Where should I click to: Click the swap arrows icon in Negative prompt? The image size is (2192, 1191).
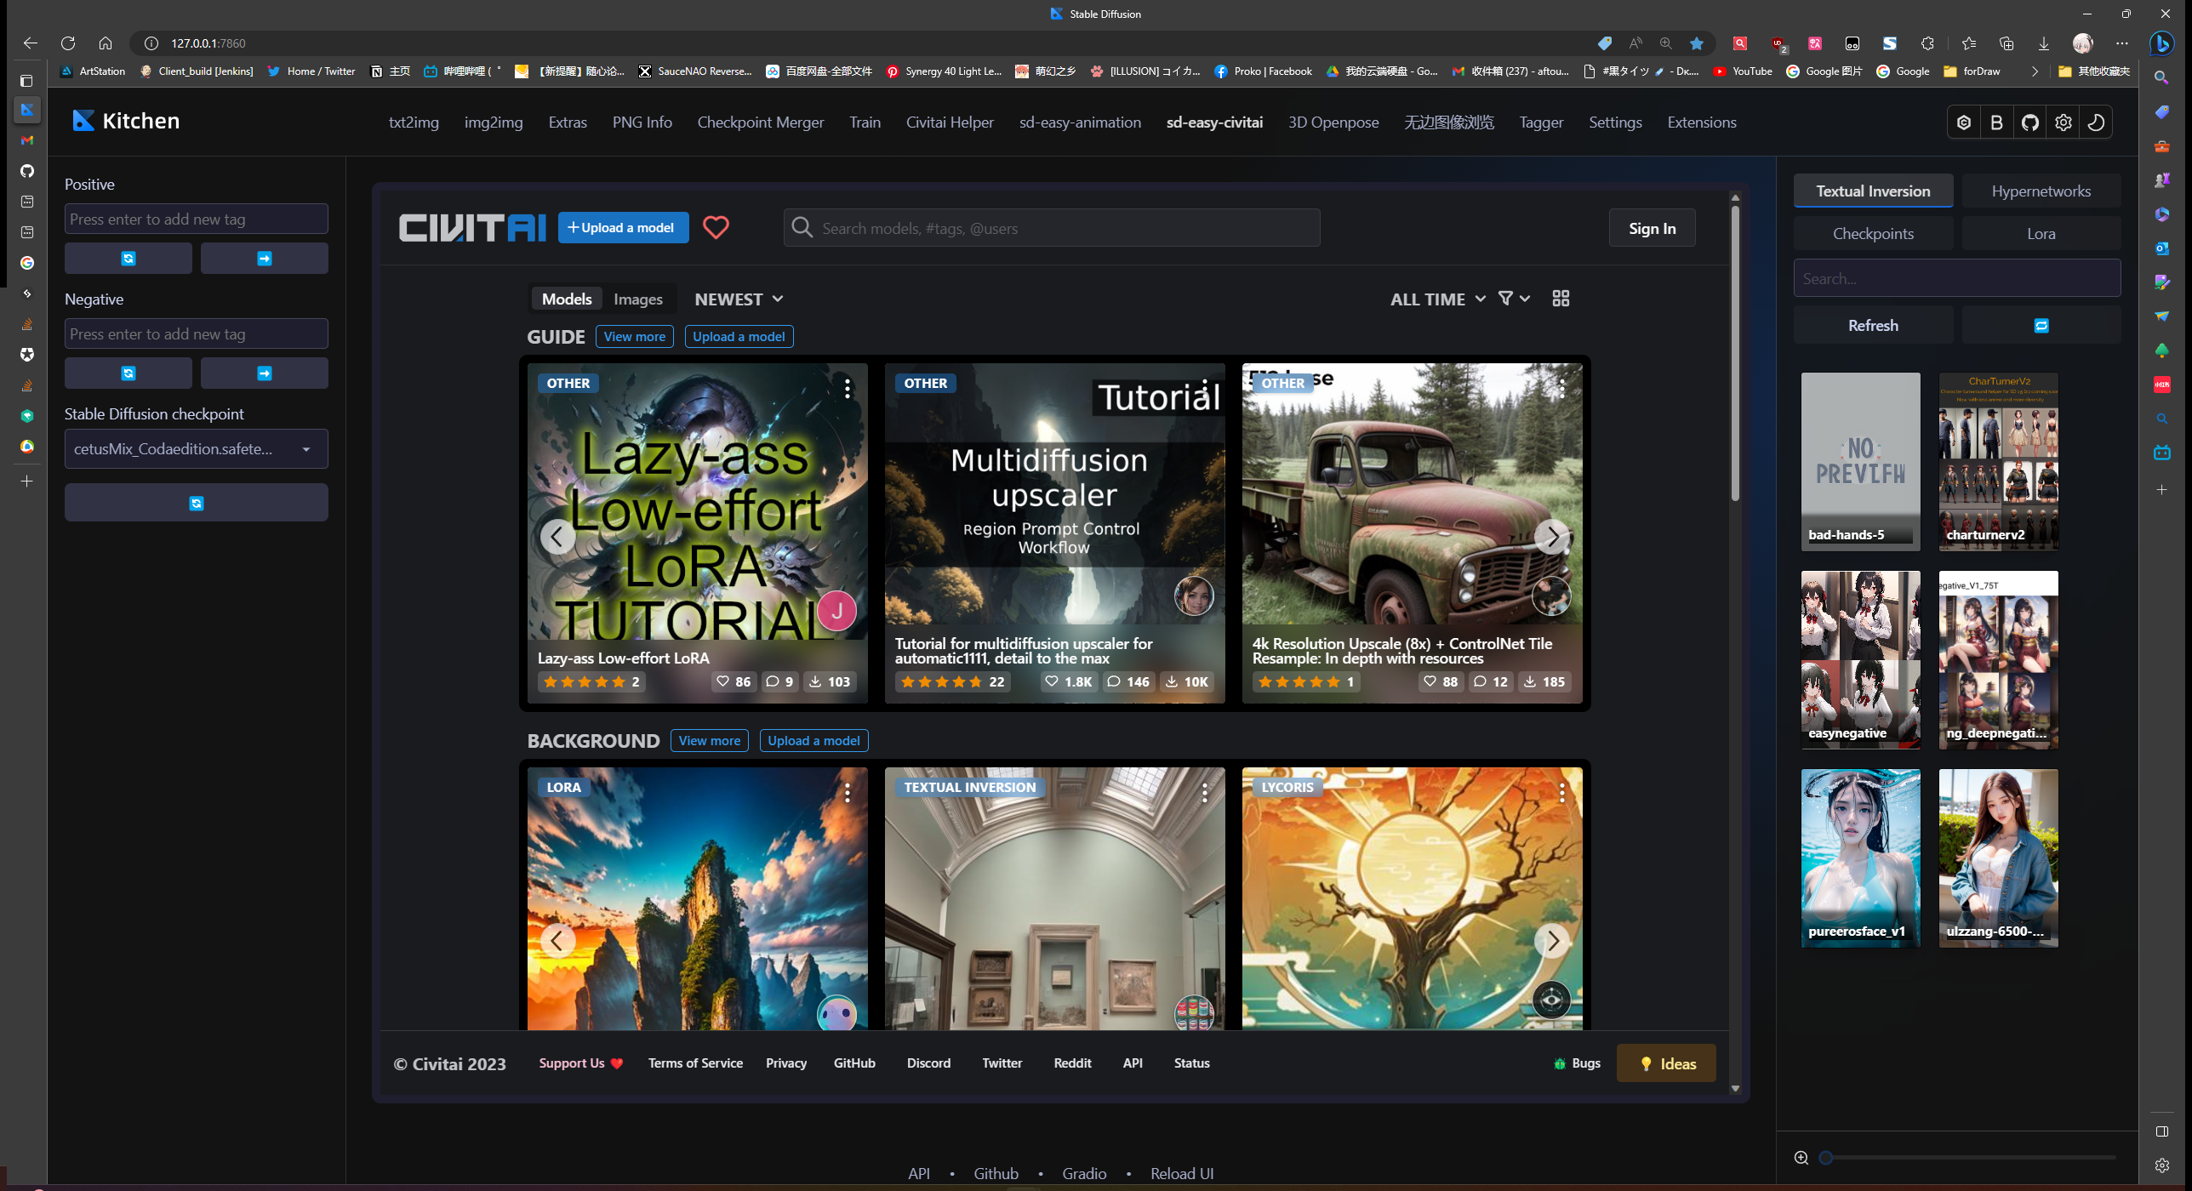(x=129, y=371)
